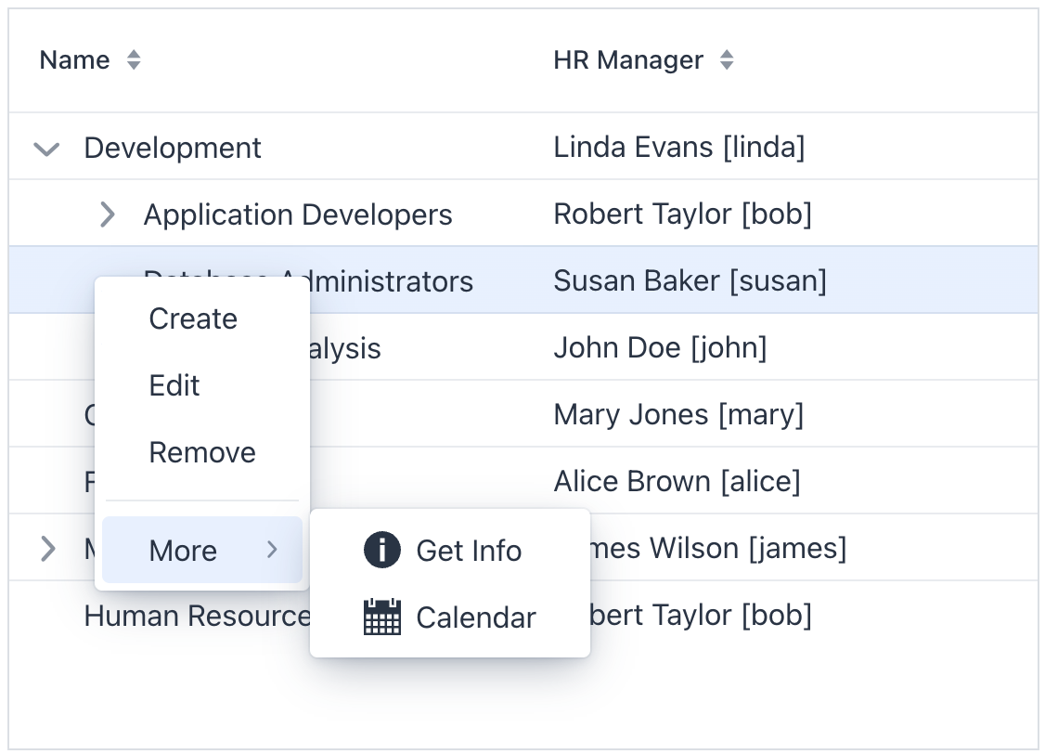Select Edit from the context menu
Image resolution: width=1045 pixels, height=754 pixels.
(x=174, y=385)
